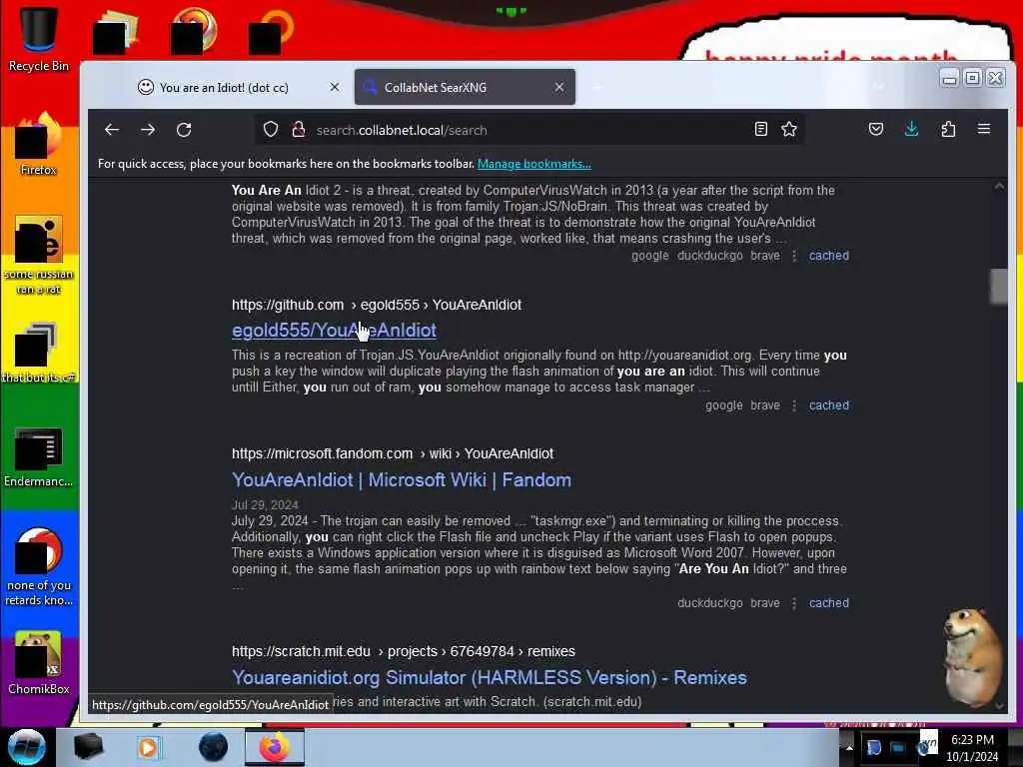
Task: Click the media player taskbar icon
Action: 148,747
